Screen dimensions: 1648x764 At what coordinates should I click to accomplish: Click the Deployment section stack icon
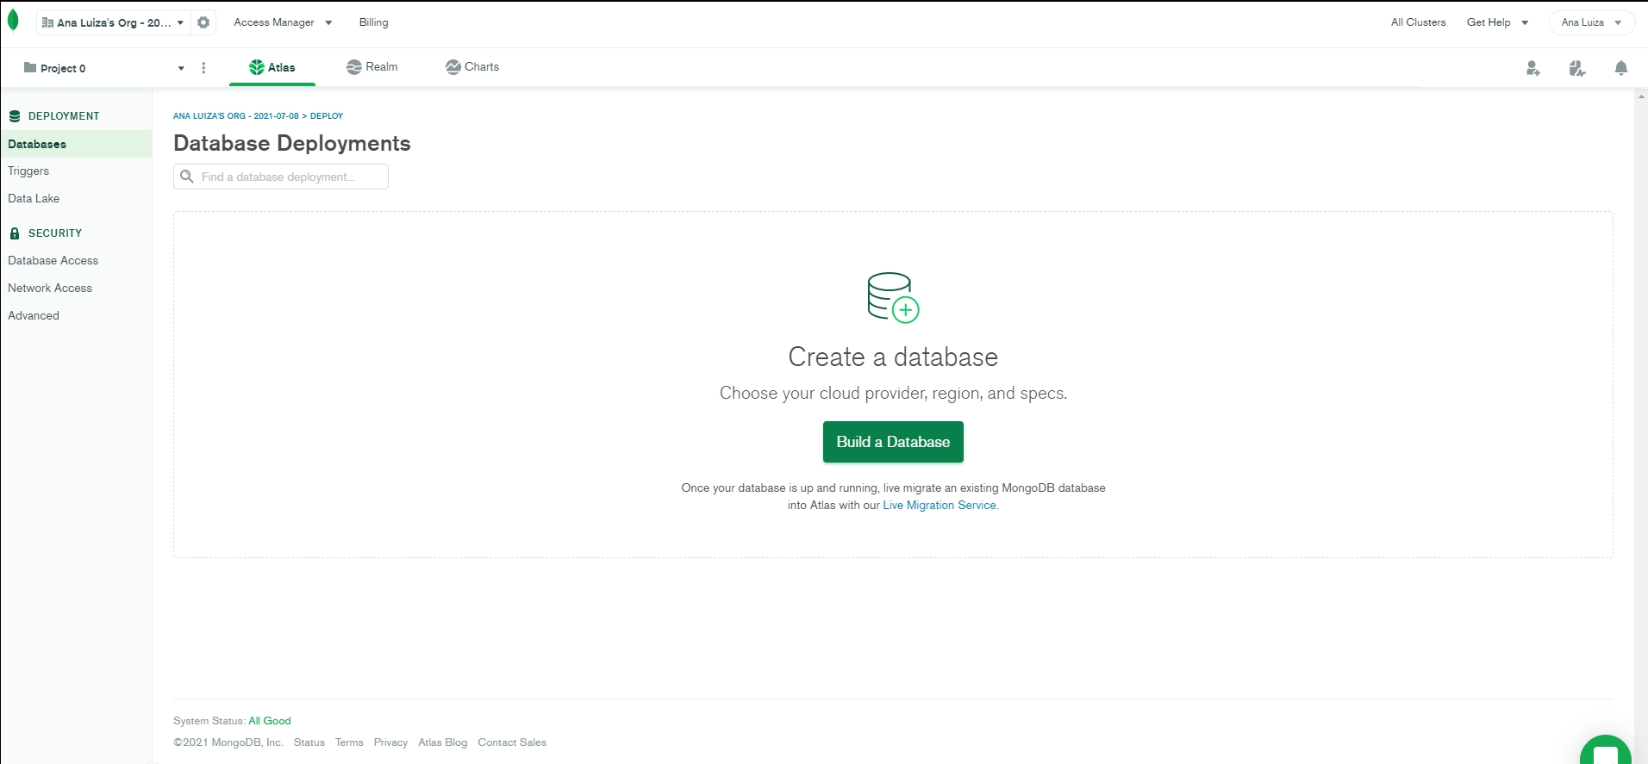[x=15, y=116]
